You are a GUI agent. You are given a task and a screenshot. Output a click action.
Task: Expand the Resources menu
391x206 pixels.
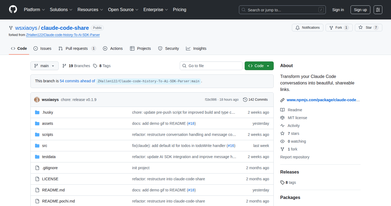tap(90, 9)
